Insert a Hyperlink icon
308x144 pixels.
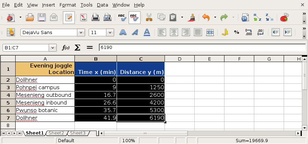245,18
